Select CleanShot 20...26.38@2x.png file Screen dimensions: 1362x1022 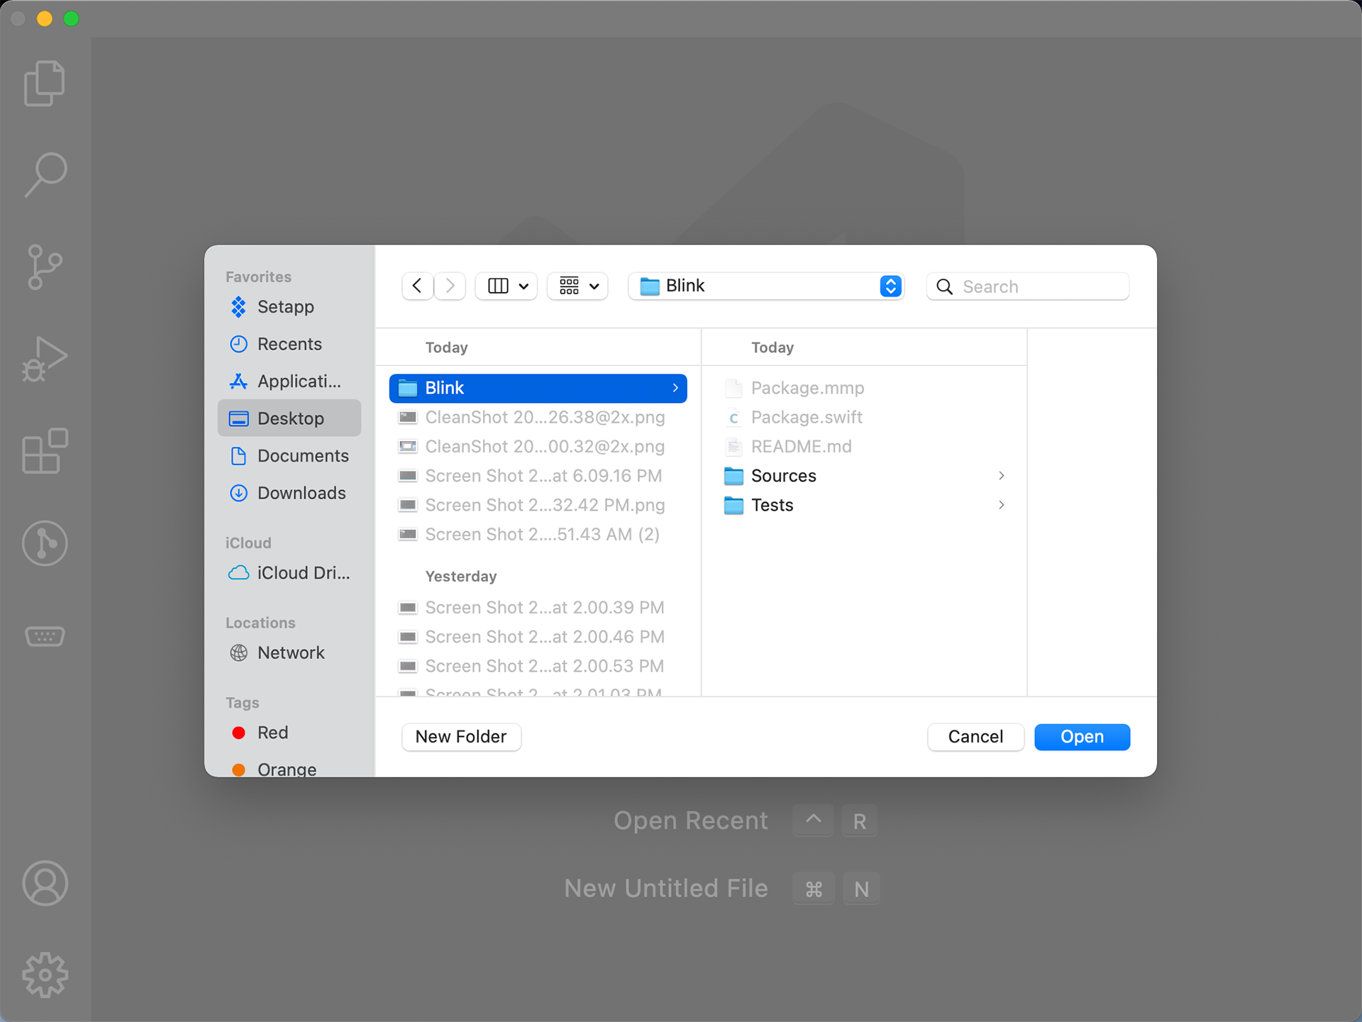click(x=538, y=417)
